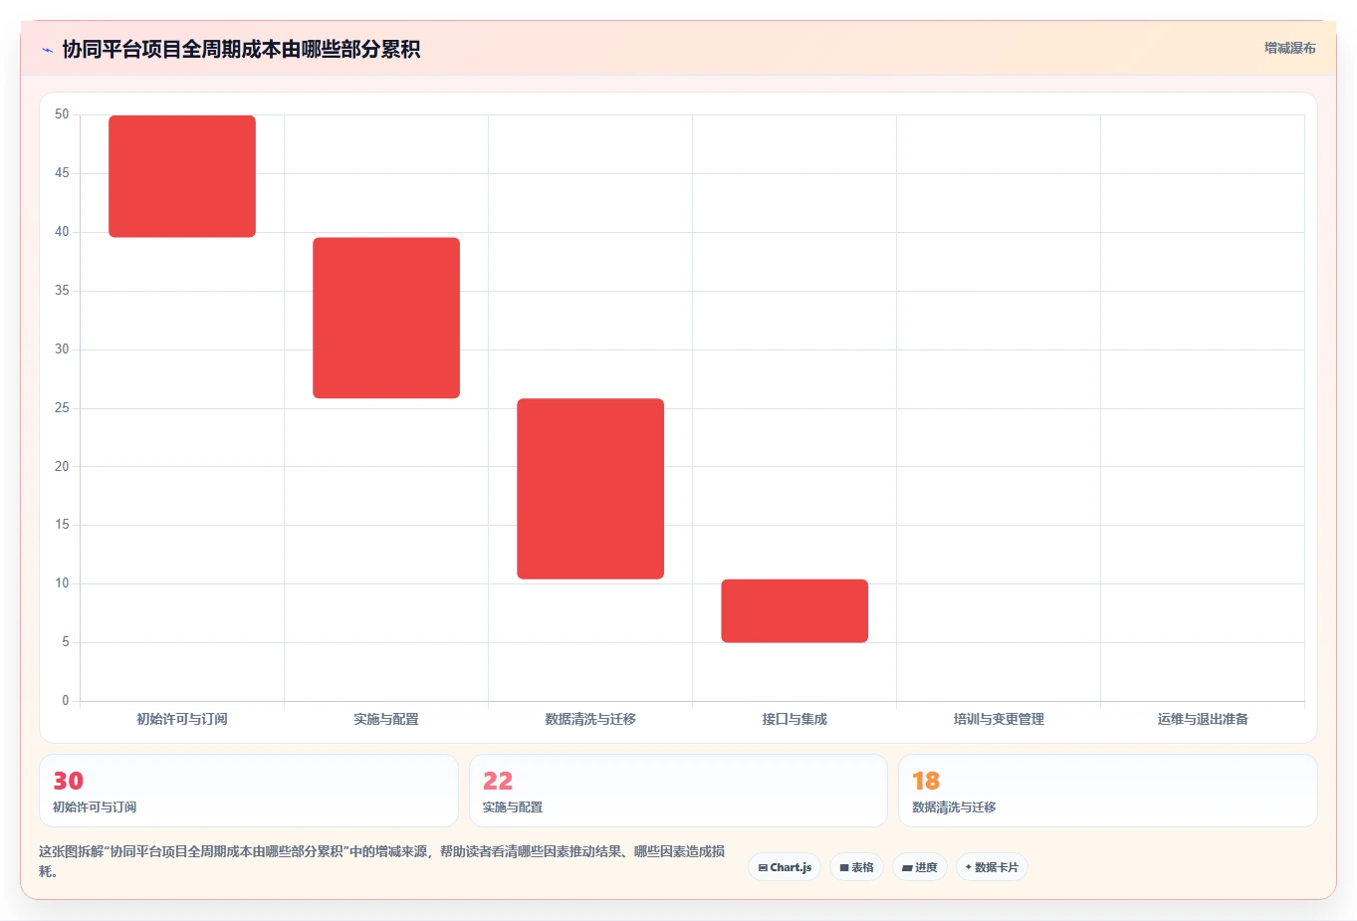Click the red bar for 实施与配置
1357x921 pixels.
(386, 318)
